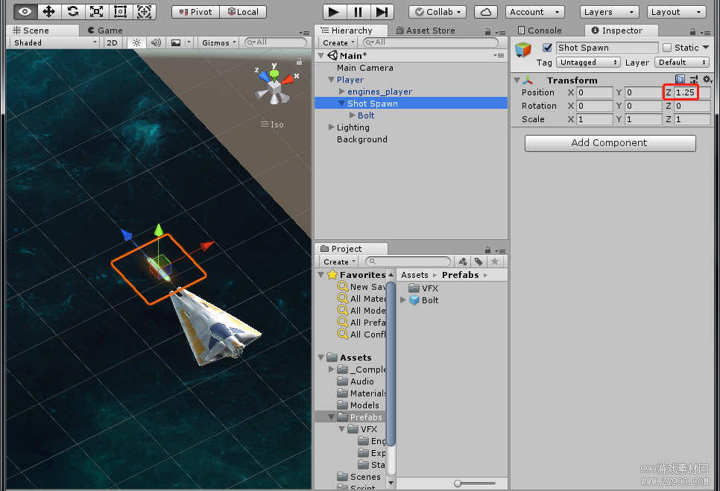Click the Project thumbnail size slider

coord(475,484)
